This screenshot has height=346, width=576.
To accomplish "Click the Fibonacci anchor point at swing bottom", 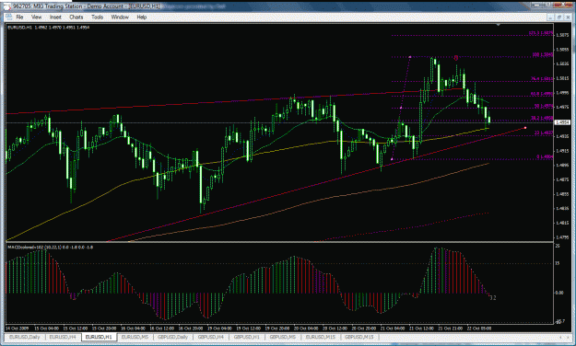I will tap(392, 159).
